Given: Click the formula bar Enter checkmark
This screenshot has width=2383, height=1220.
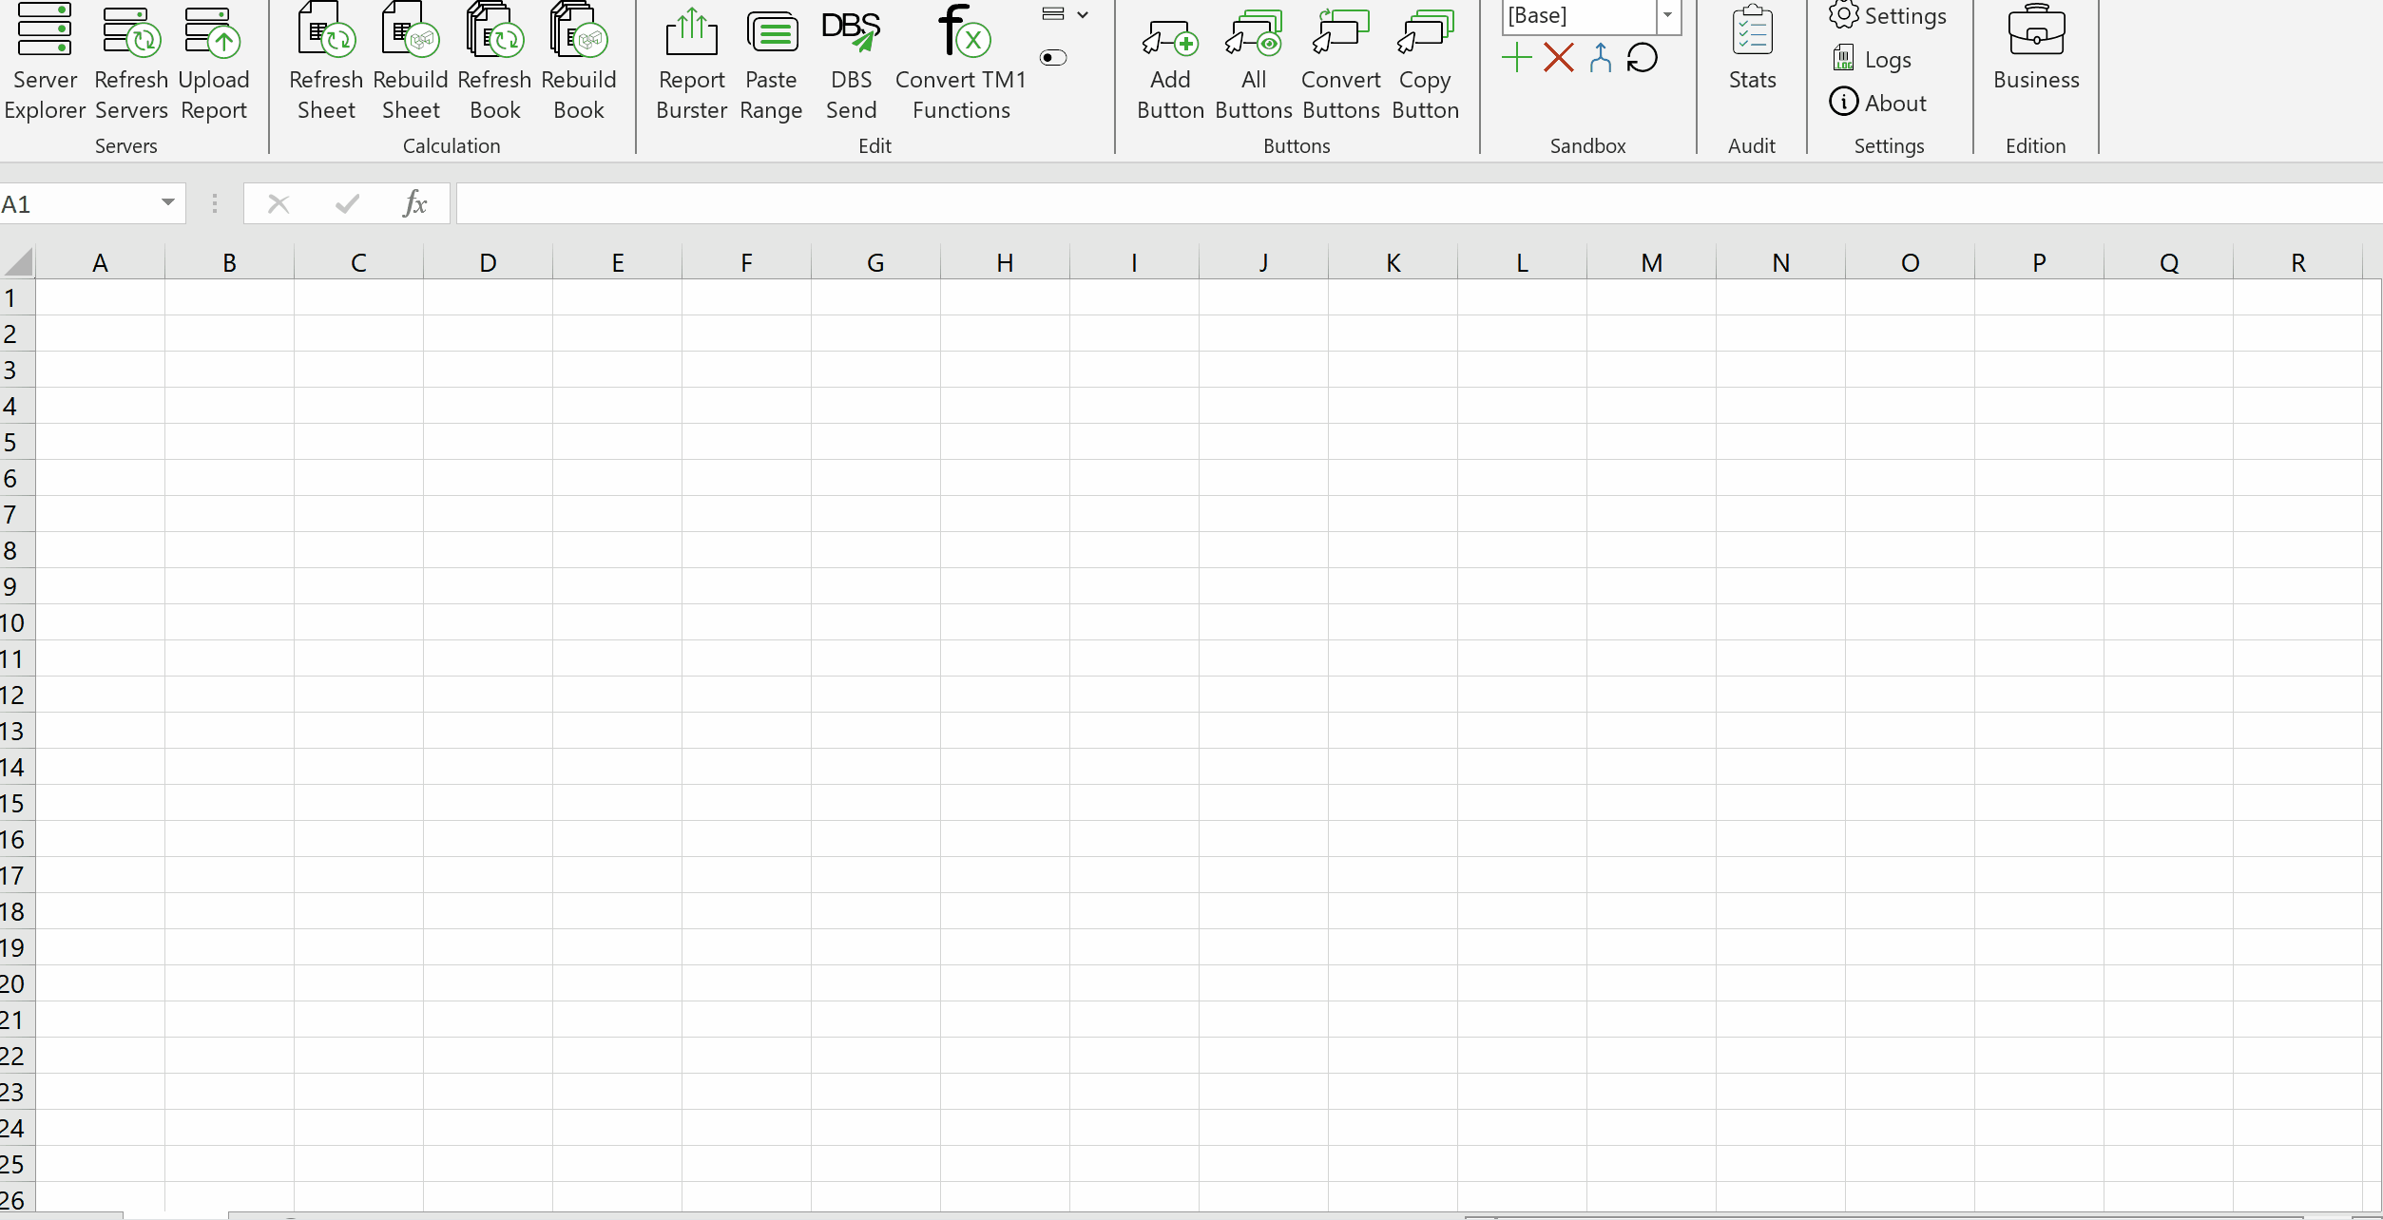Looking at the screenshot, I should (348, 203).
